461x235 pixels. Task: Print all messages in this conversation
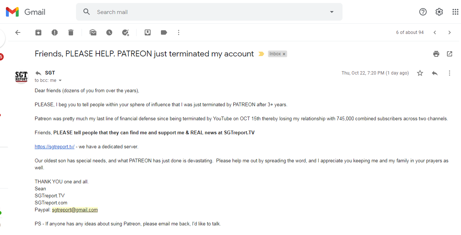[436, 54]
